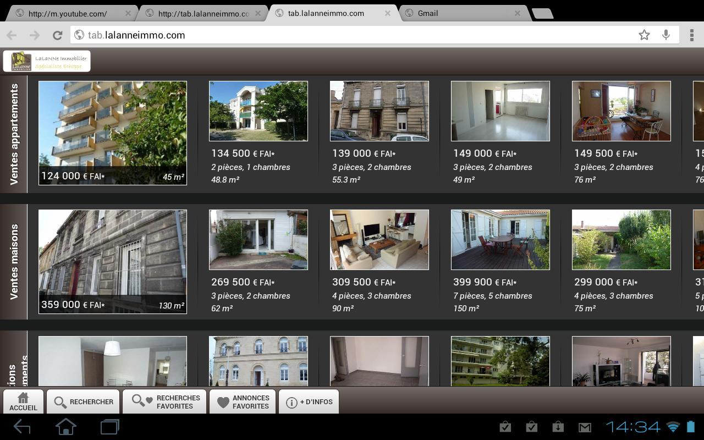Viewport: 704px width, 440px height.
Task: Open the Rechercher search button
Action: tap(83, 402)
